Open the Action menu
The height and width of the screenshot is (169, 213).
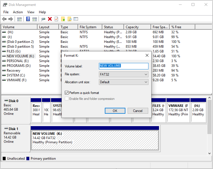click(18, 12)
